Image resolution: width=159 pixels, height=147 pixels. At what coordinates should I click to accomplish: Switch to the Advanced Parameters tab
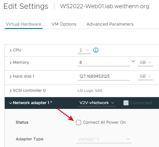110,24
